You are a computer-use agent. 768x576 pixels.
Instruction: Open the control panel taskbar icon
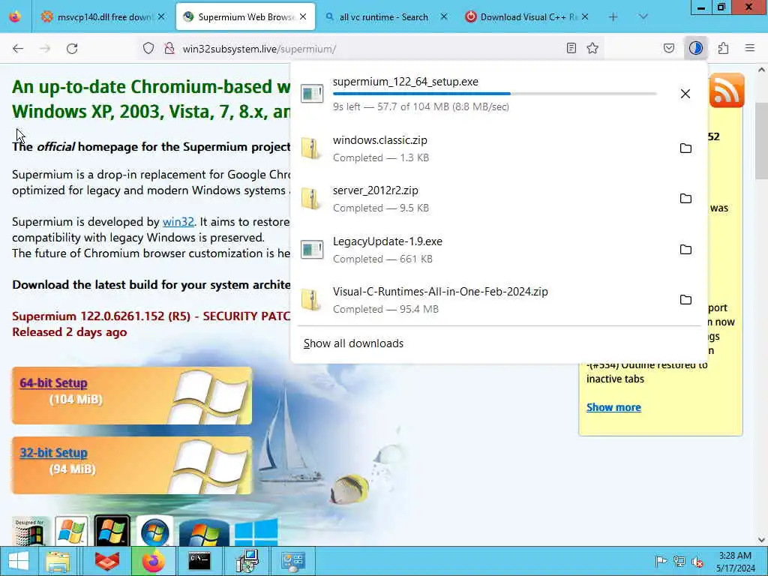click(293, 561)
